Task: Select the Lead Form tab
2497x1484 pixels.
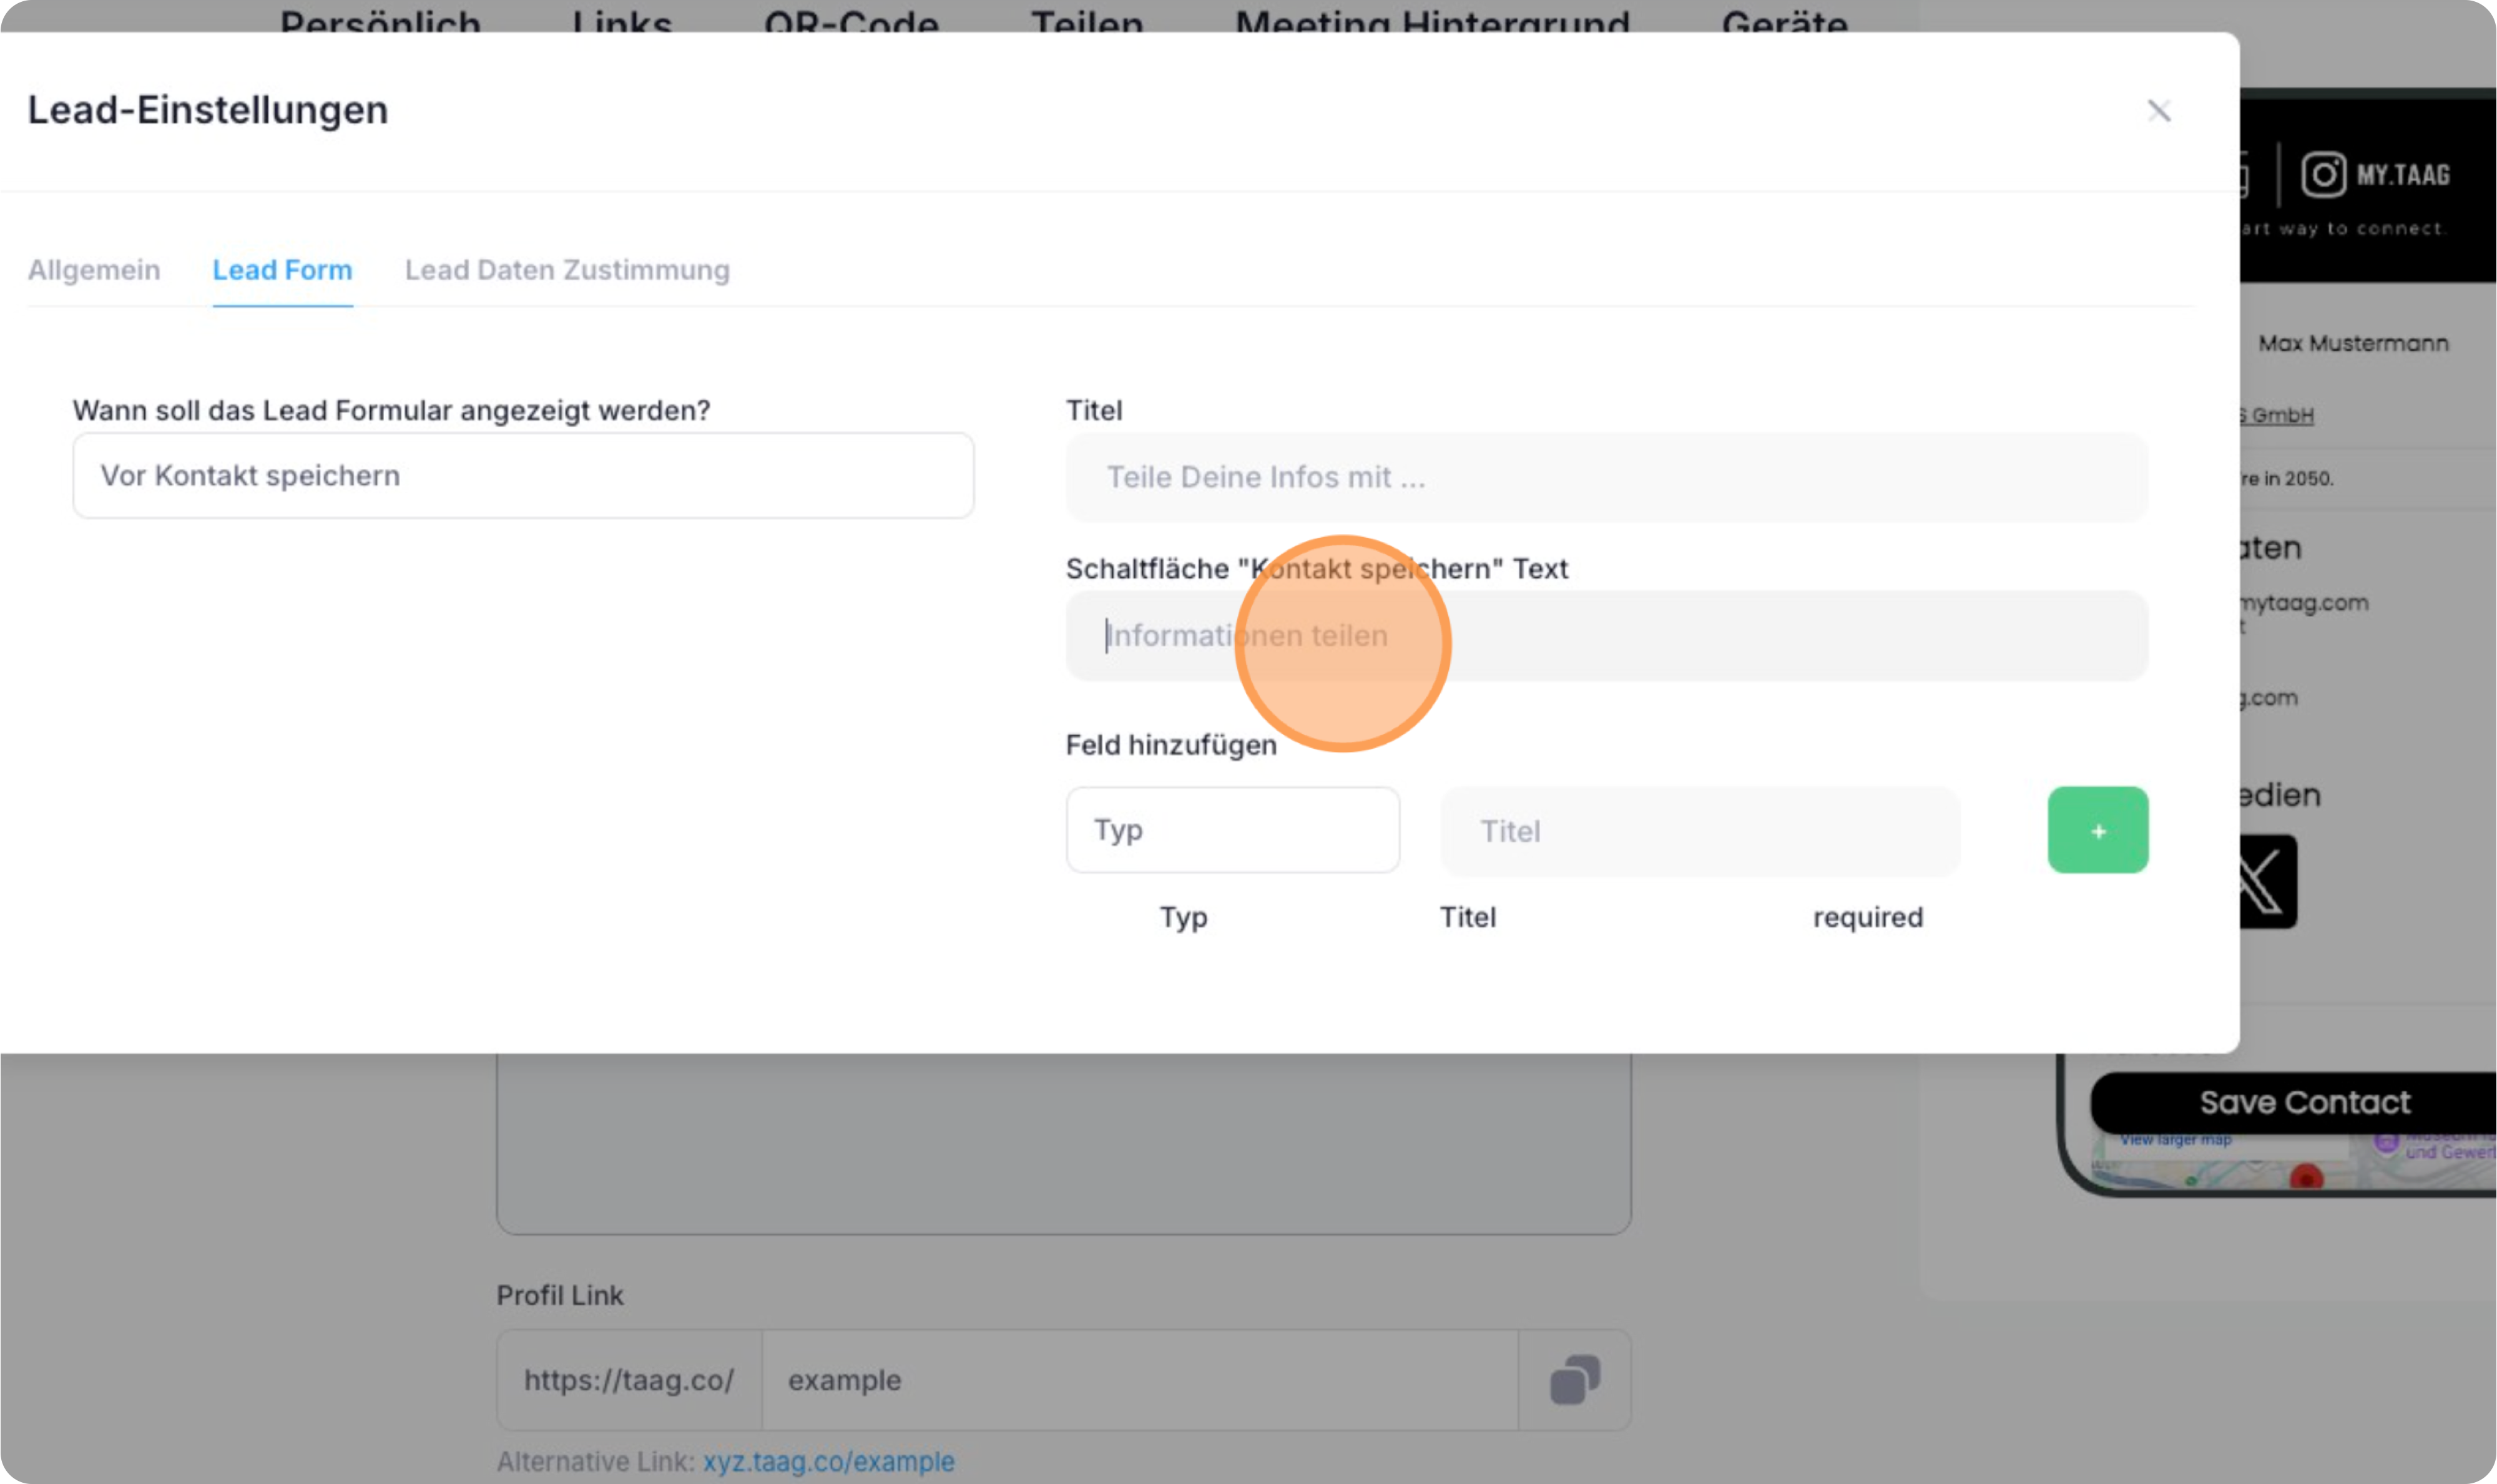Action: [282, 270]
